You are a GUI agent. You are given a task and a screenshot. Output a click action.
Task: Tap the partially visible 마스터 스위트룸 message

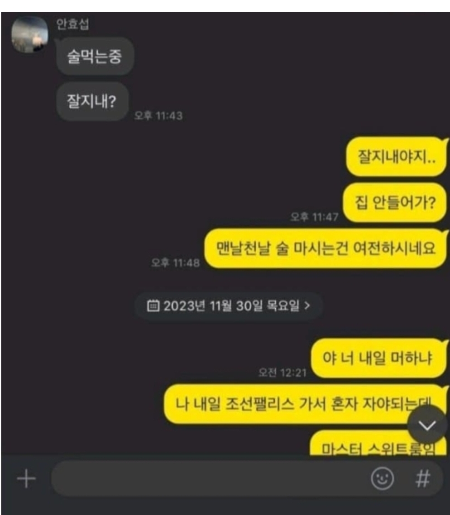[x=378, y=444]
